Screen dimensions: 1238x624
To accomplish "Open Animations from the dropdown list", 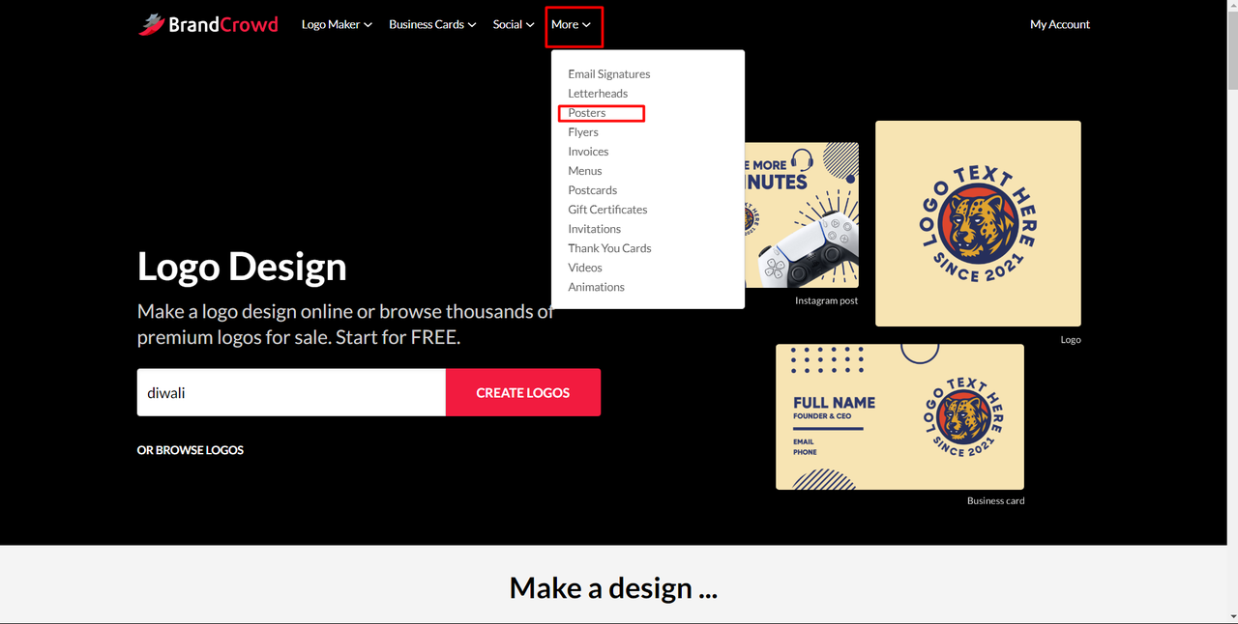I will pyautogui.click(x=597, y=287).
